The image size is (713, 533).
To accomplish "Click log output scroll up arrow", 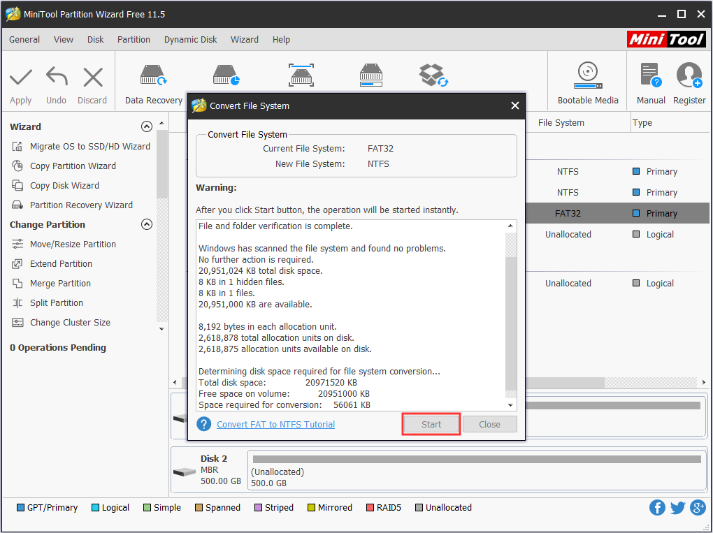I will tap(510, 226).
